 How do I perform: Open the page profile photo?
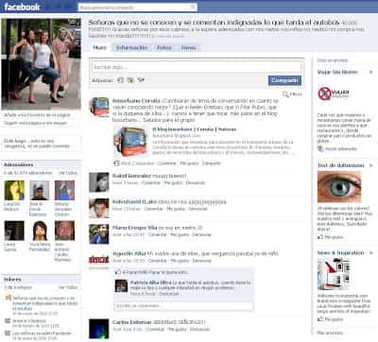[x=41, y=64]
